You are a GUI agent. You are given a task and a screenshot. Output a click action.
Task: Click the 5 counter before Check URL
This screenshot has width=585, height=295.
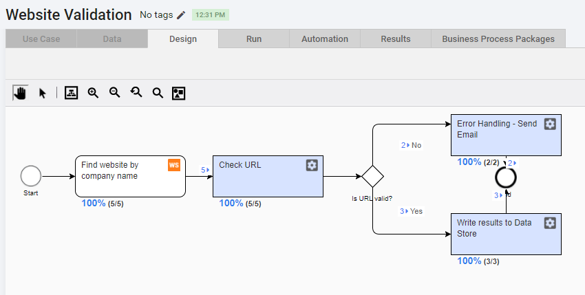coord(205,170)
